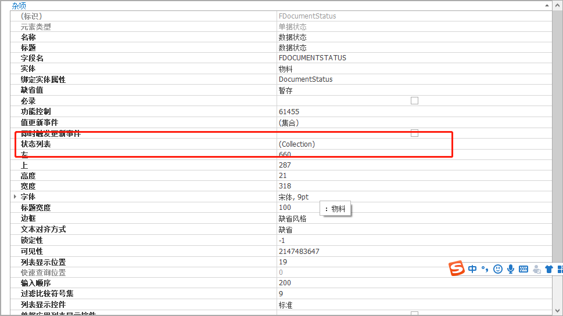This screenshot has height=316, width=563.
Task: Select the (标识) property label
Action: 31,16
